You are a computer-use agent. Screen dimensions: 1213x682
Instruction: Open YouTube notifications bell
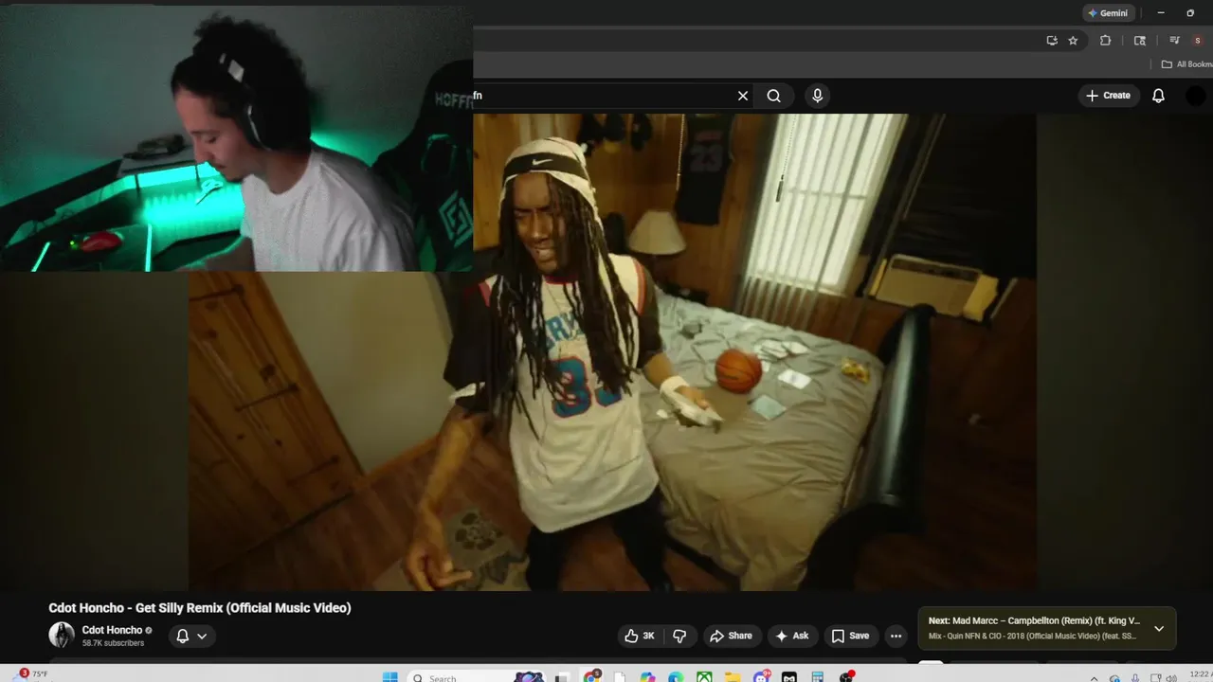click(1158, 96)
